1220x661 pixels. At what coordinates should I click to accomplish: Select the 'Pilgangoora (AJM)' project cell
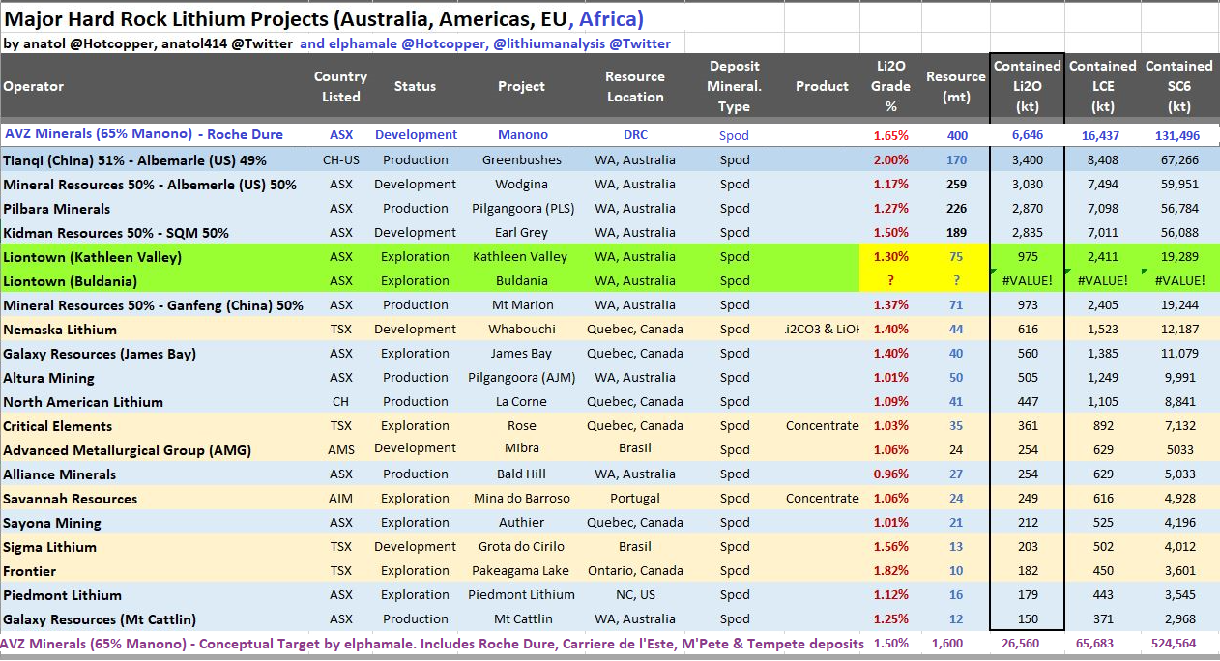pos(521,377)
